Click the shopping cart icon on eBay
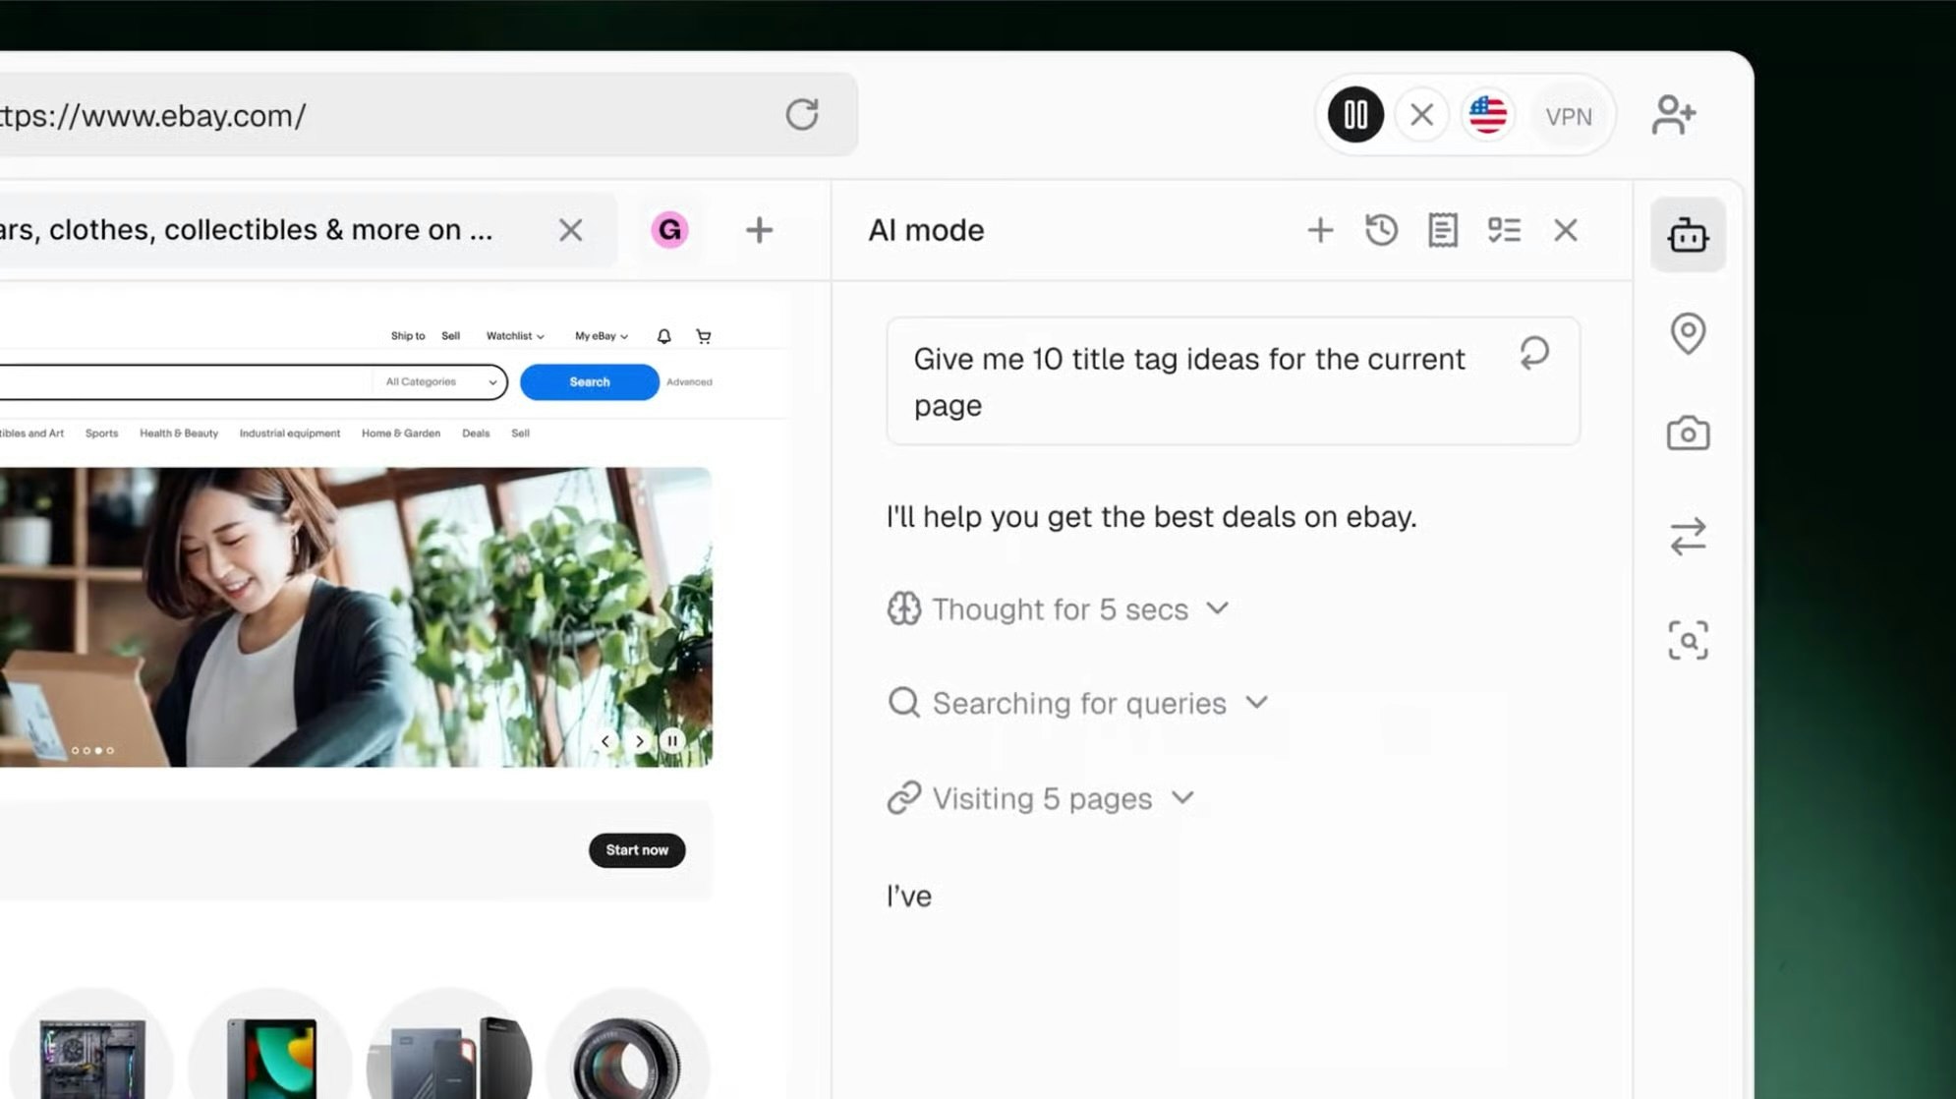The height and width of the screenshot is (1099, 1956). [704, 335]
